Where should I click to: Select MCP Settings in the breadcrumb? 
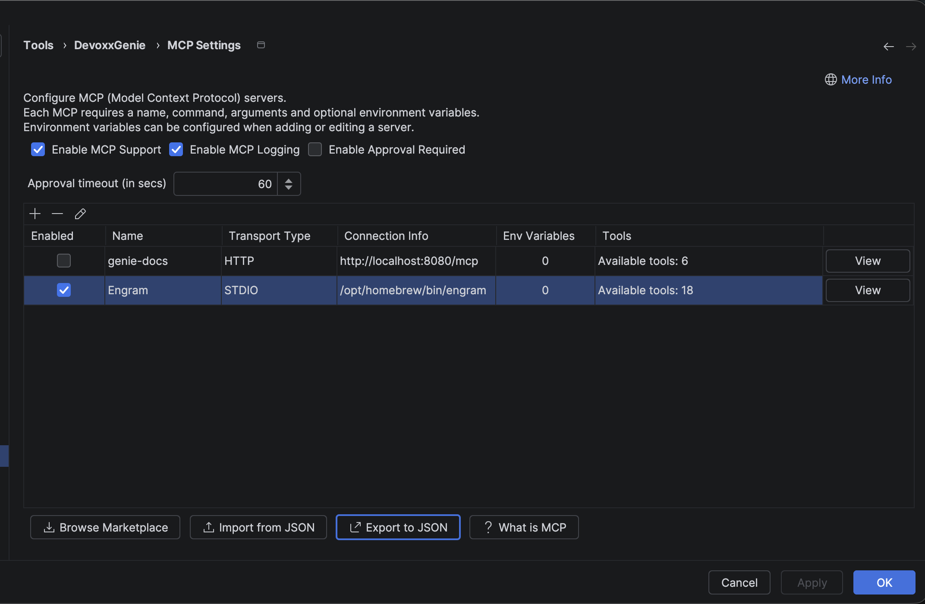[204, 45]
